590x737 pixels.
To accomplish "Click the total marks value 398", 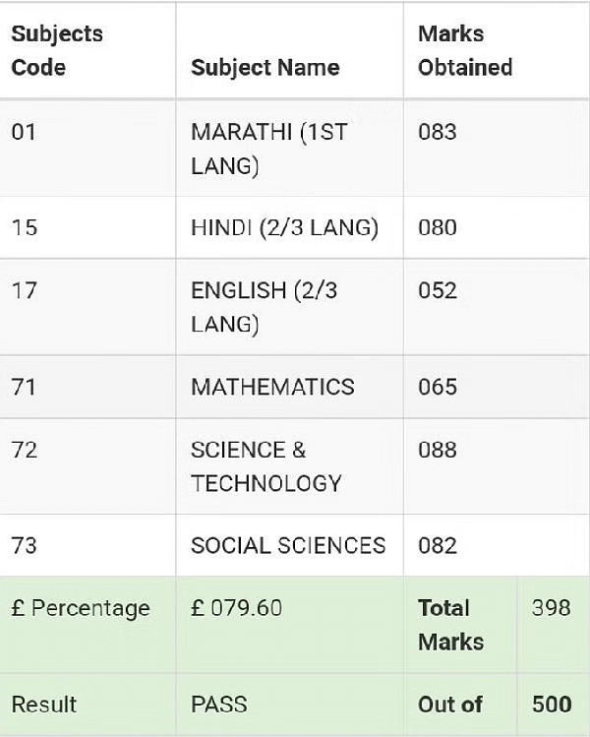I will click(x=551, y=608).
